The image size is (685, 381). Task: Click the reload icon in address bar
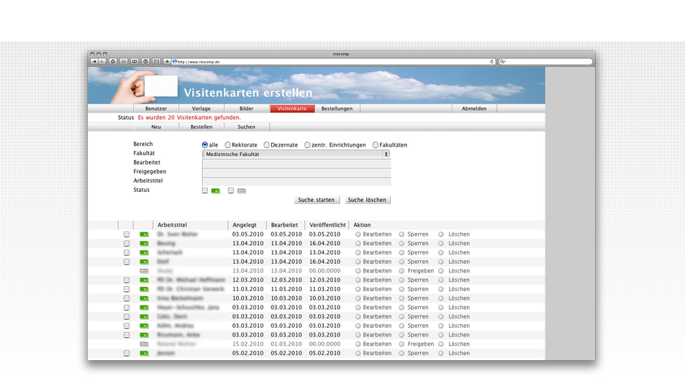tap(491, 62)
